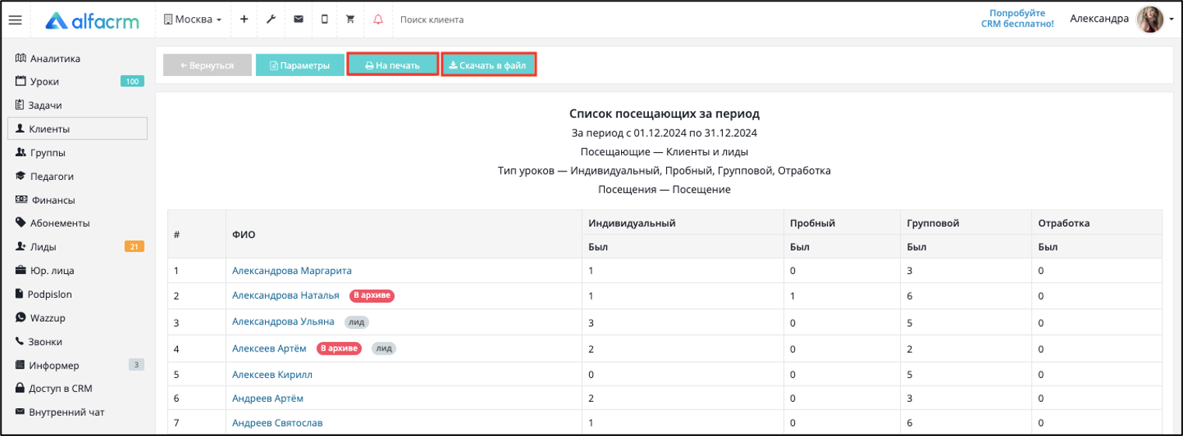1183x436 pixels.
Task: Click the Вернуться back button
Action: (208, 65)
